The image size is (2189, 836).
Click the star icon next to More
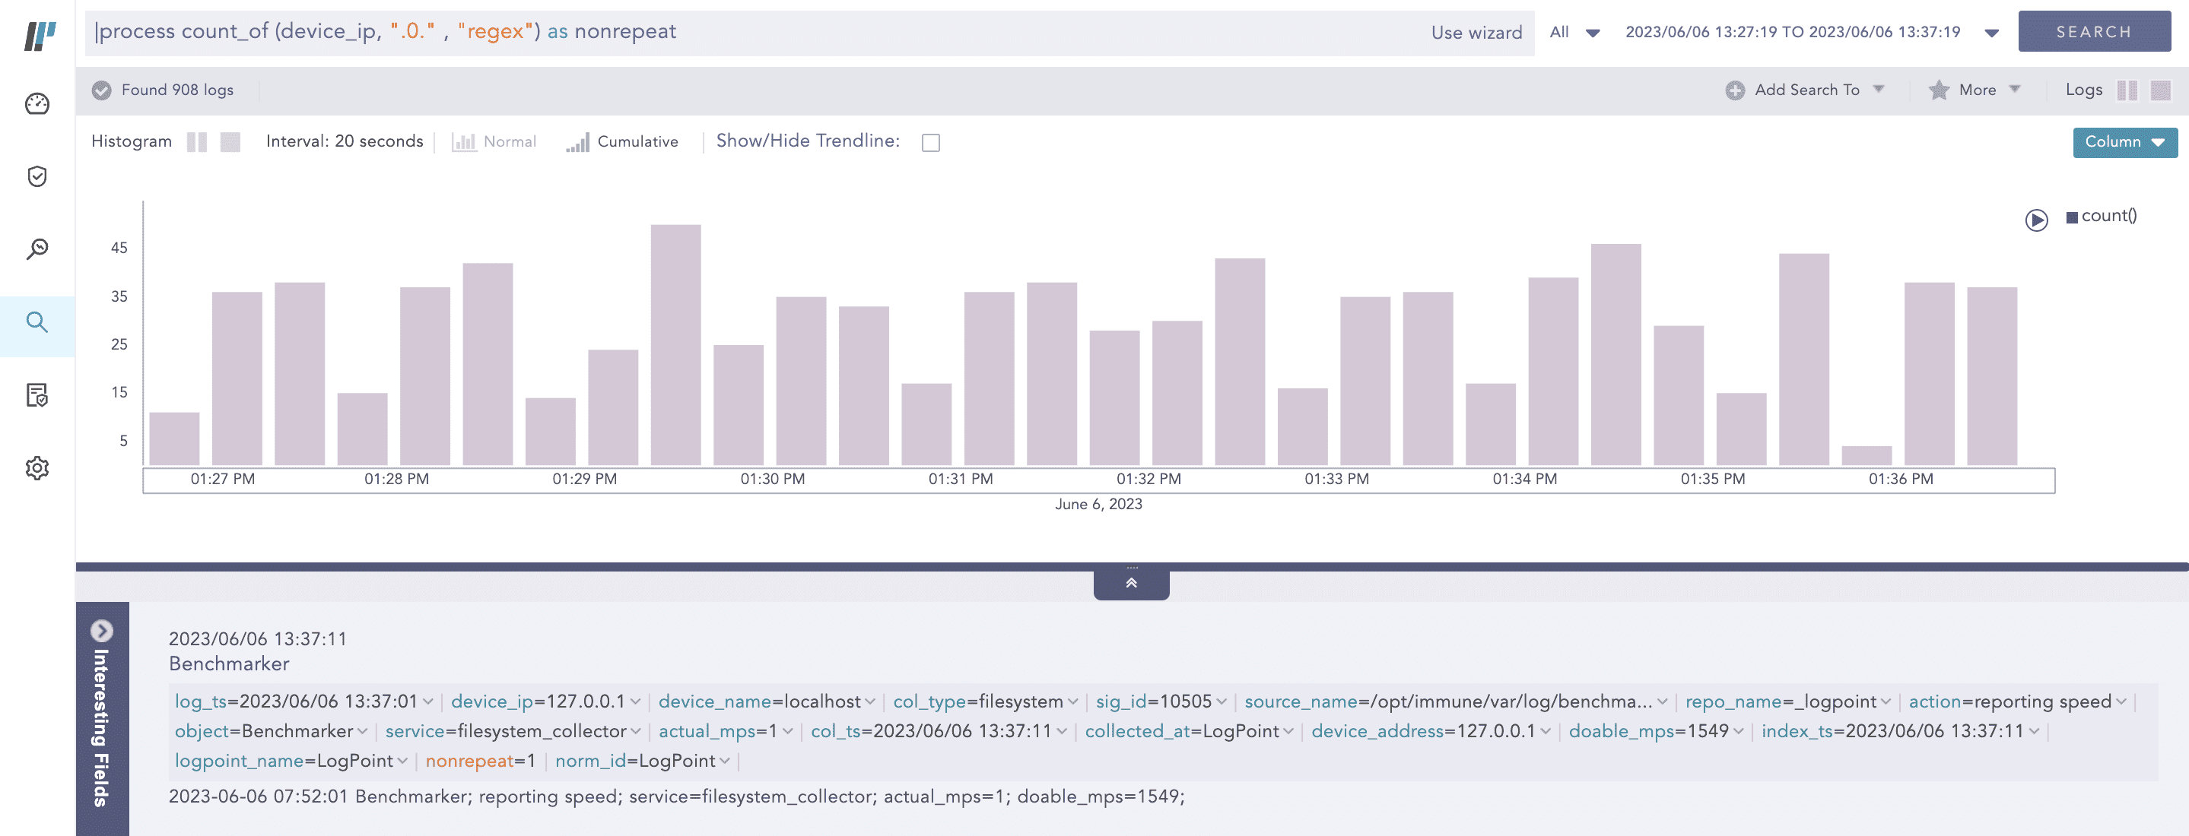1938,90
